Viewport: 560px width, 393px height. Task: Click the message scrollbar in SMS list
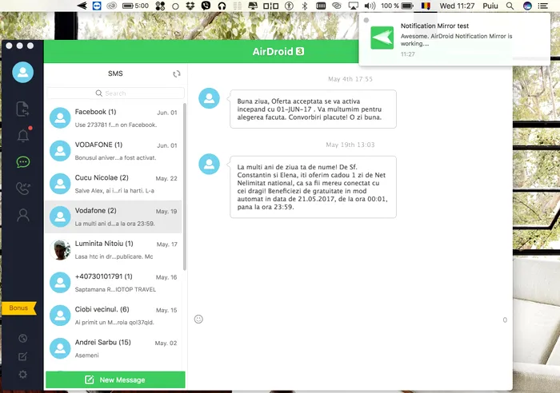click(x=184, y=186)
